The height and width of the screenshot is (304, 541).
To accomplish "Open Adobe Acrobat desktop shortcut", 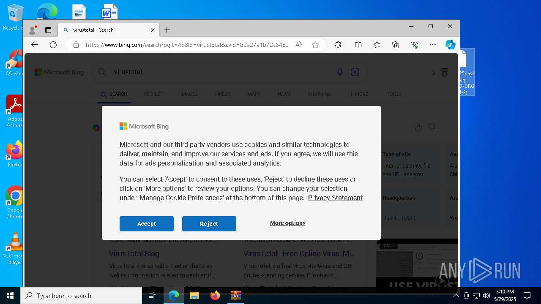I will tap(14, 111).
